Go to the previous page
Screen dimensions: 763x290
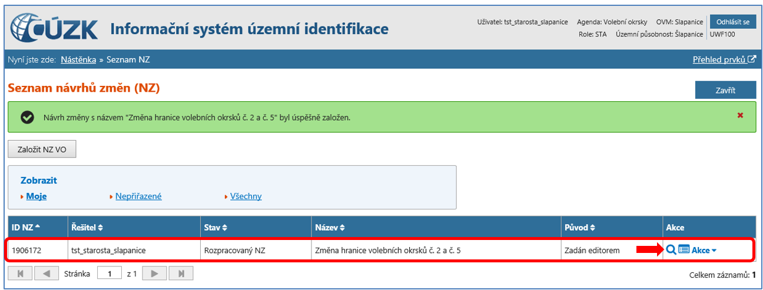pyautogui.click(x=47, y=274)
